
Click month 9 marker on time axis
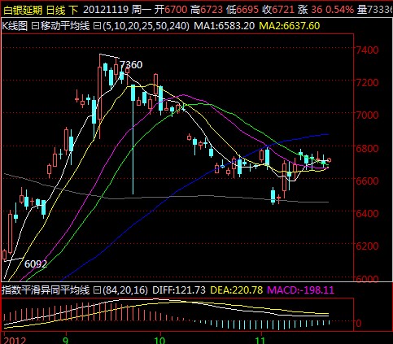(x=65, y=340)
